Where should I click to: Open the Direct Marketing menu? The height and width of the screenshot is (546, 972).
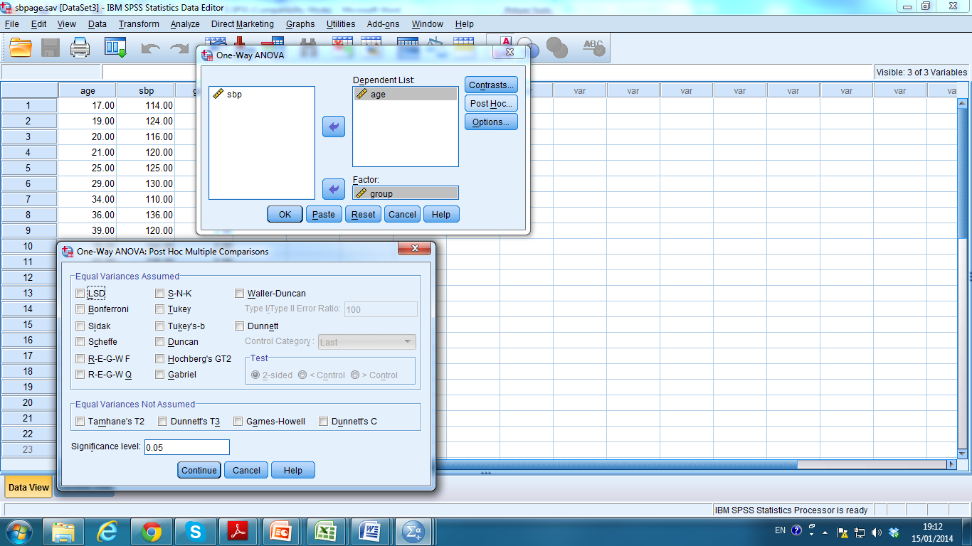click(243, 23)
